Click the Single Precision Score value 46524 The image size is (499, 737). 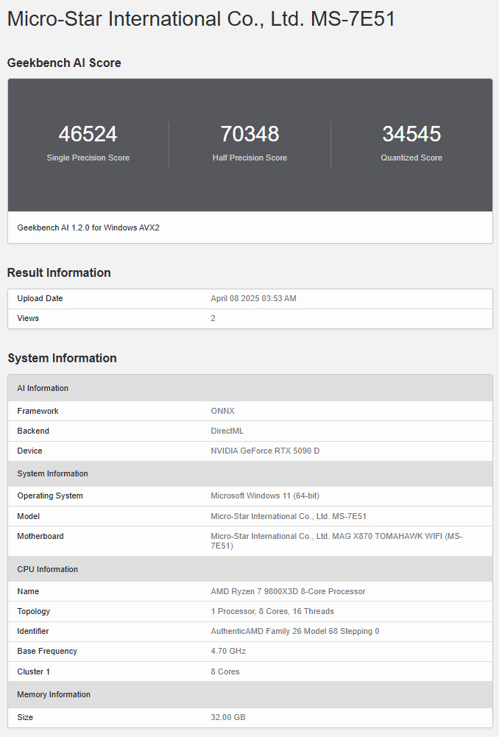click(x=88, y=134)
